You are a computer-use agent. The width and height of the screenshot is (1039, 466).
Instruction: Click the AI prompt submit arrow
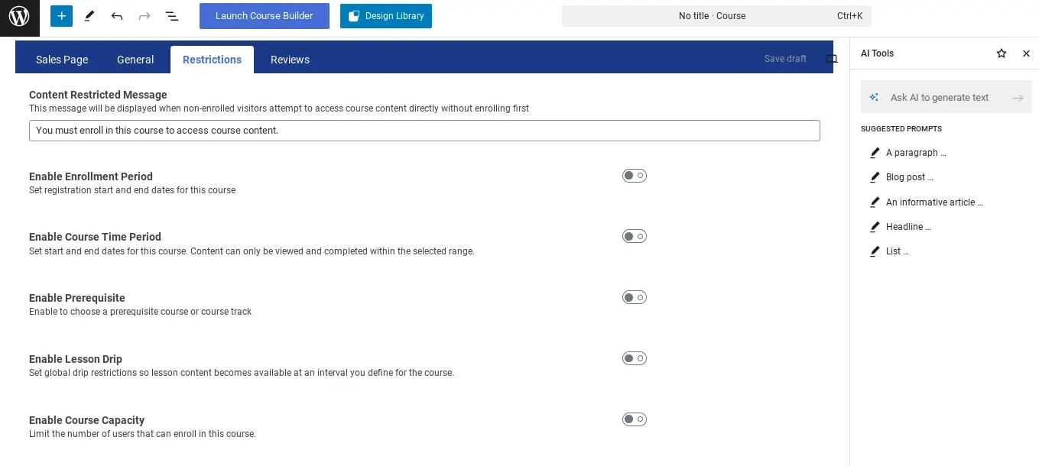(x=1018, y=98)
